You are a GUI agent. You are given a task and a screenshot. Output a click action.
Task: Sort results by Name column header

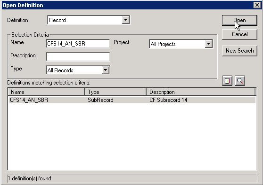pyautogui.click(x=46, y=92)
